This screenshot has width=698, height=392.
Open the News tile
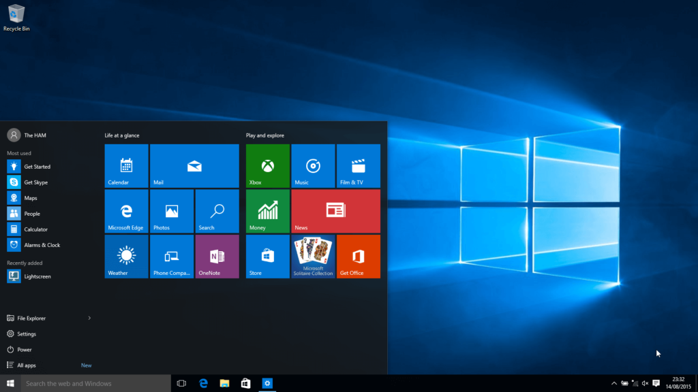[335, 211]
